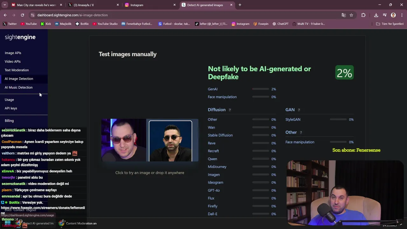Open the BotRix bookmark
This screenshot has width=407, height=229.
(82, 24)
